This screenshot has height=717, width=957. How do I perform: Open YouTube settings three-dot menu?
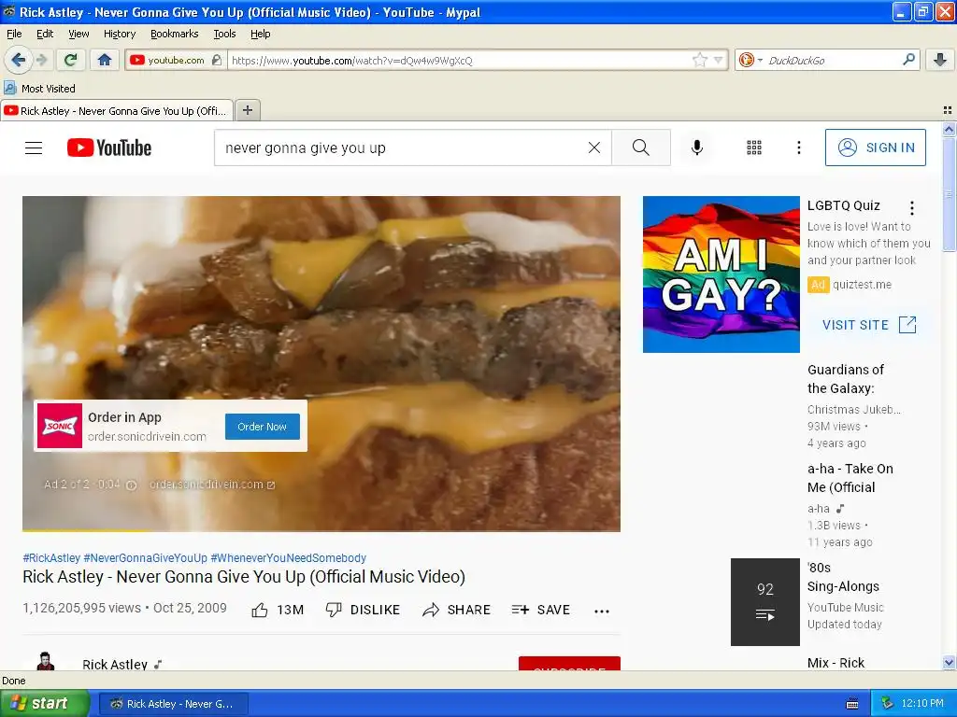[798, 148]
